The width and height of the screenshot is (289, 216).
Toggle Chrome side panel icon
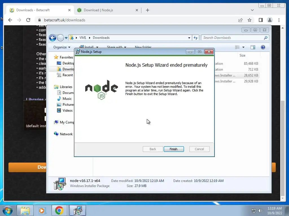point(260,20)
